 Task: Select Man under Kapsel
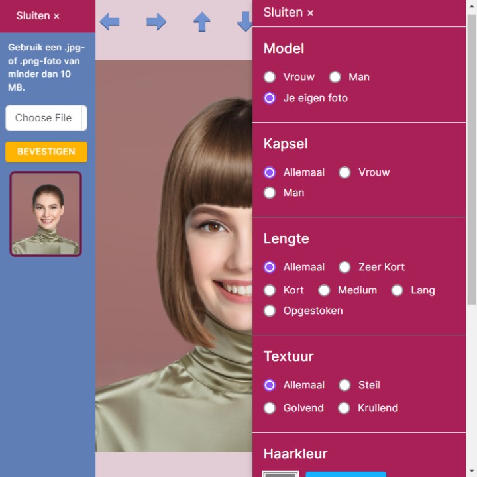click(270, 193)
